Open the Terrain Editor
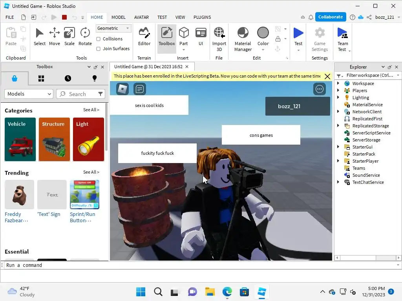Viewport: 402px width, 301px height. (x=144, y=36)
